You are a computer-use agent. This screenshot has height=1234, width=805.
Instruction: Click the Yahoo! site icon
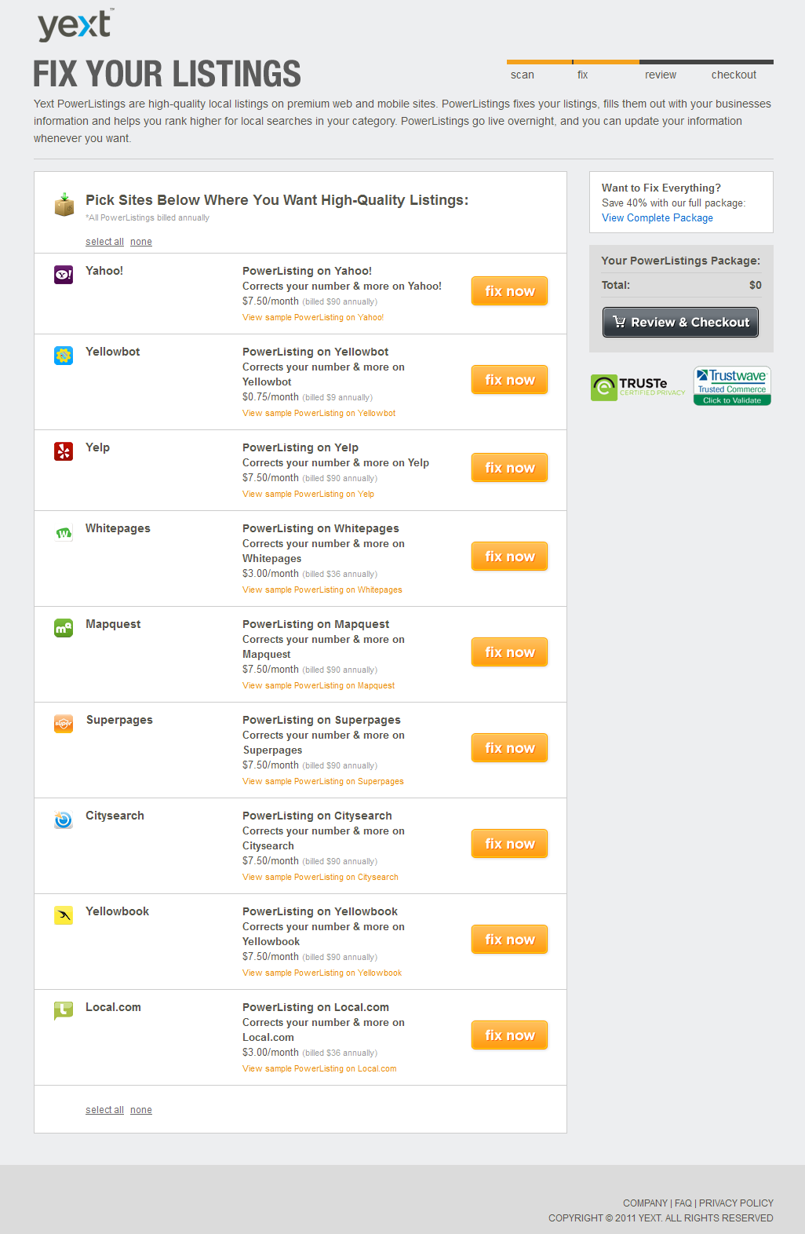(x=64, y=275)
